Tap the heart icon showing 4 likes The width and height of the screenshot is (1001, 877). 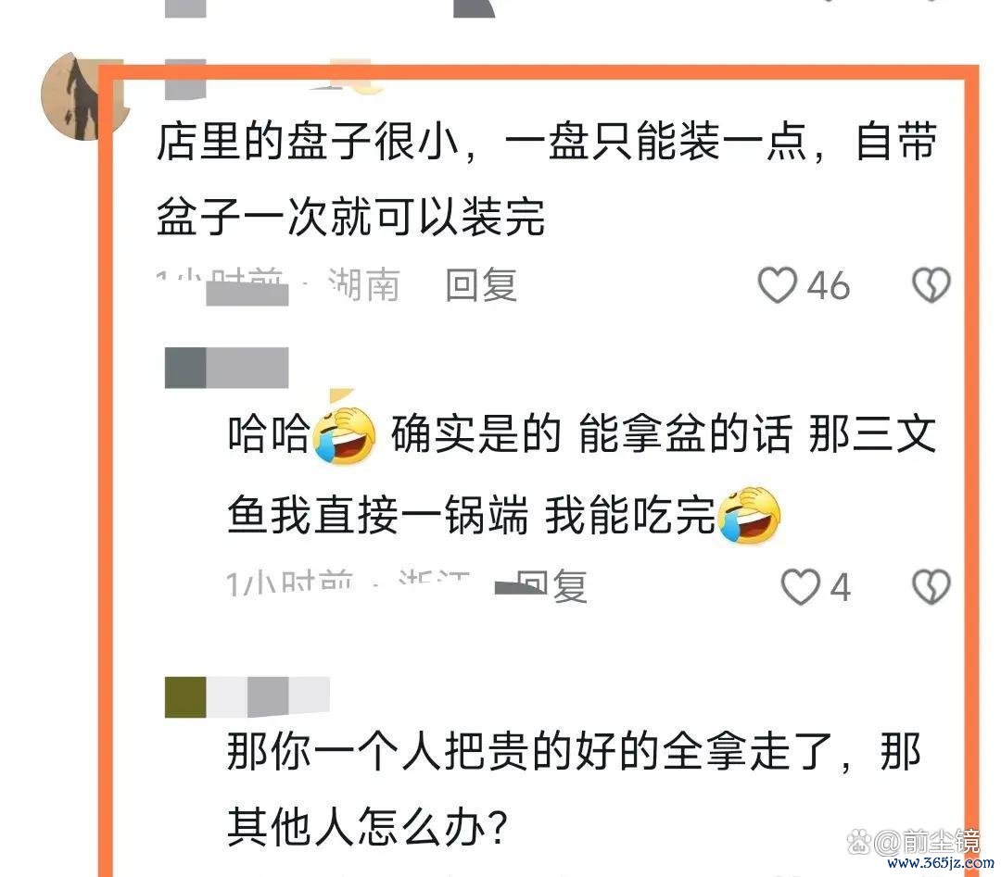(801, 586)
